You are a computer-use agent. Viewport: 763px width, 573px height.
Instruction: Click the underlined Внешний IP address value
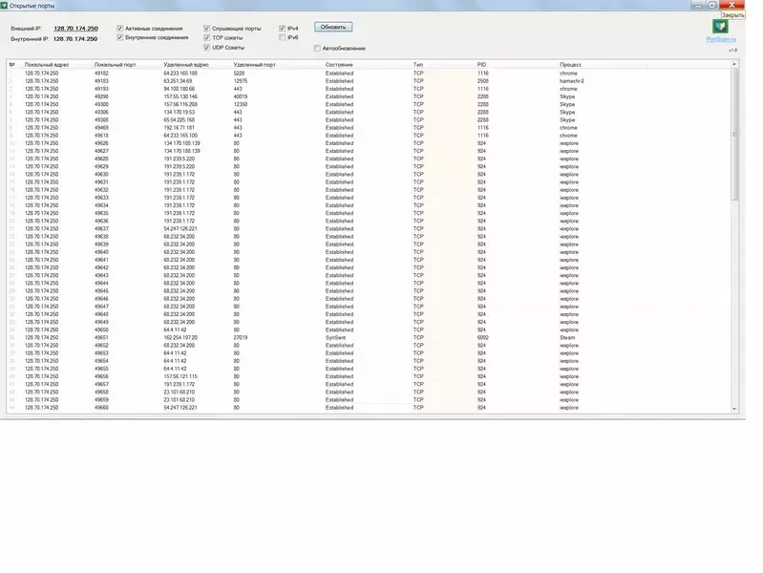pos(75,29)
